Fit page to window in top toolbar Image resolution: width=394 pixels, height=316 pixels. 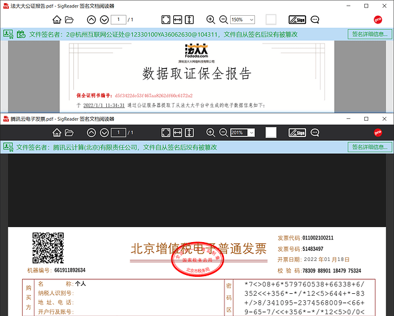tap(166, 20)
